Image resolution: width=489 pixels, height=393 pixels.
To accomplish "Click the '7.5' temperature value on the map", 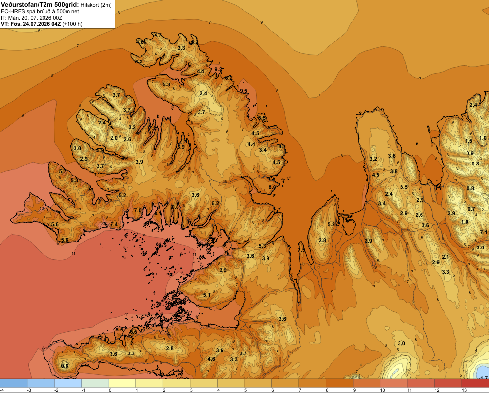I will [302, 250].
